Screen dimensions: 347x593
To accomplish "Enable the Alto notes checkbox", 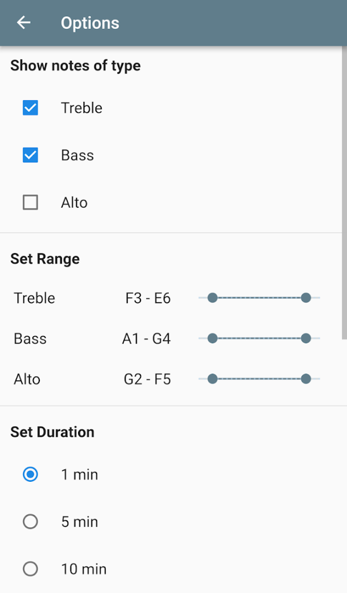I will click(30, 202).
